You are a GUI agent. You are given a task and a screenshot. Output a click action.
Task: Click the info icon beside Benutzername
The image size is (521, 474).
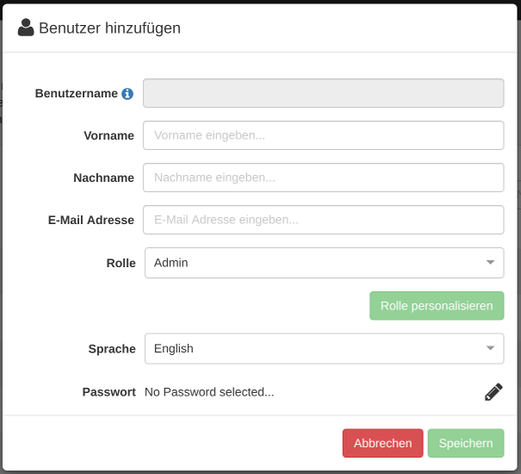pos(127,94)
